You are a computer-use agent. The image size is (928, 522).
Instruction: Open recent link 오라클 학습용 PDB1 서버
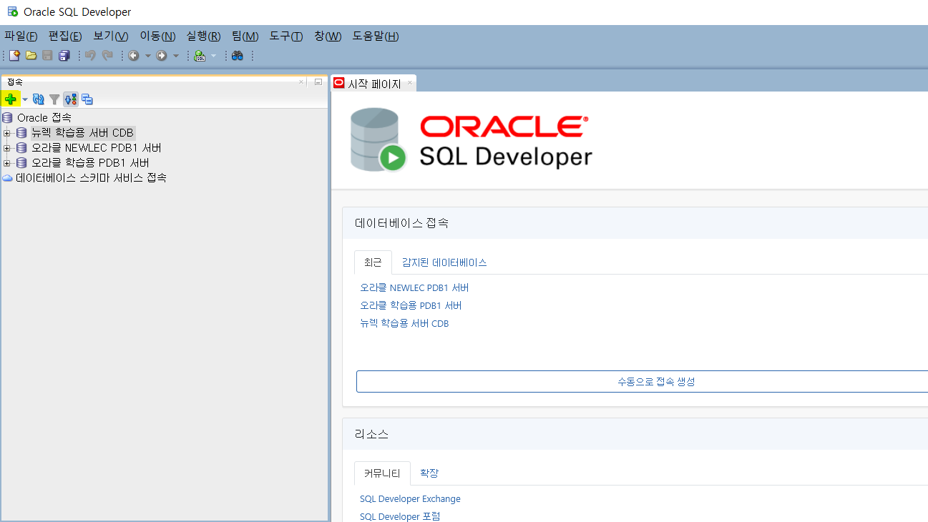pos(411,306)
